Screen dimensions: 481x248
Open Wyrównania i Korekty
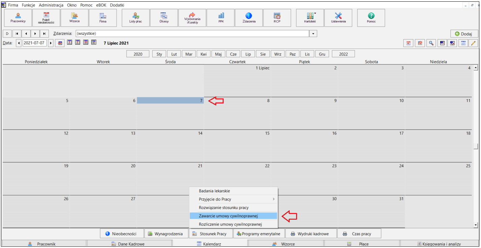[192, 18]
